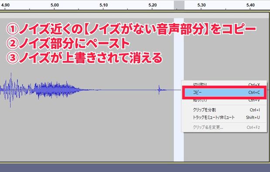Click the dark bar below the audio track
This screenshot has width=270, height=172.
[135, 168]
